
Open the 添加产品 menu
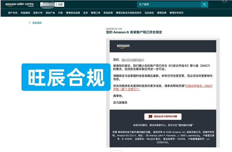[x=50, y=13]
